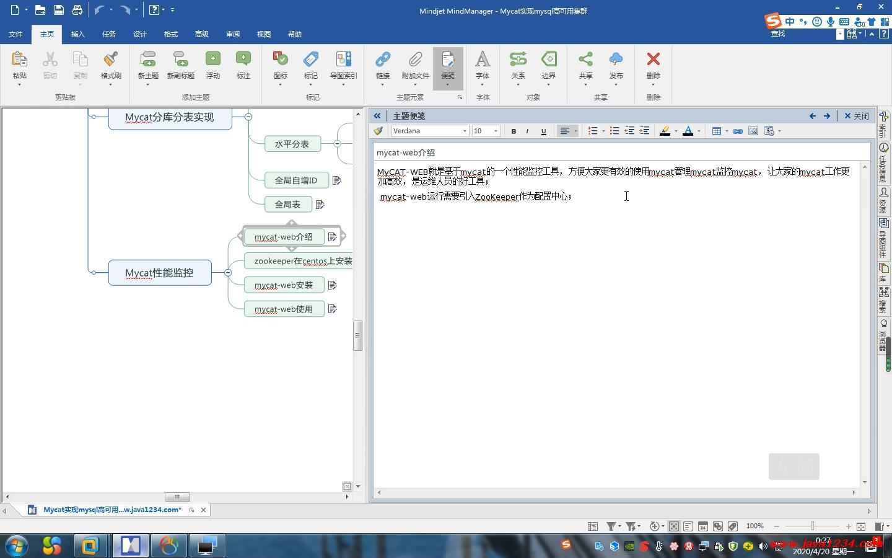Attach a file with 附加文件 icon
This screenshot has width=892, height=558.
(415, 60)
